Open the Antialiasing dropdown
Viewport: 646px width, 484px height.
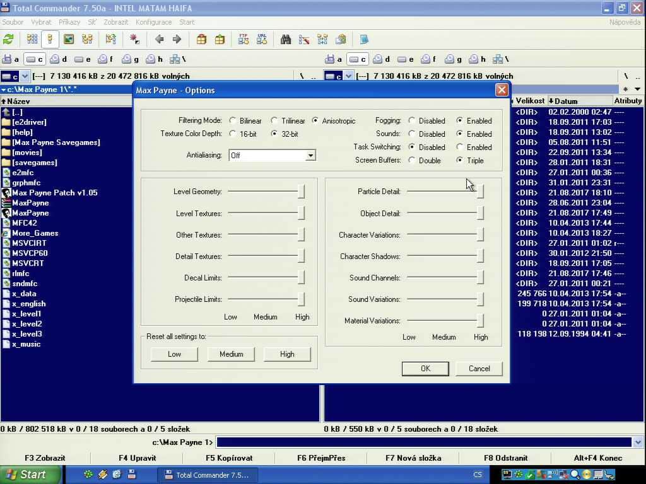point(310,156)
